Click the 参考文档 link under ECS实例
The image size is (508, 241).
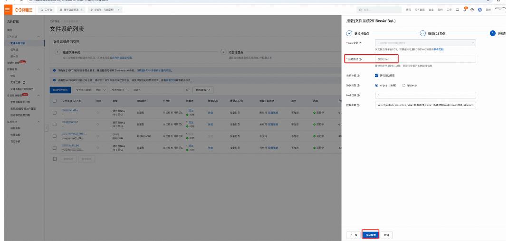438,49
